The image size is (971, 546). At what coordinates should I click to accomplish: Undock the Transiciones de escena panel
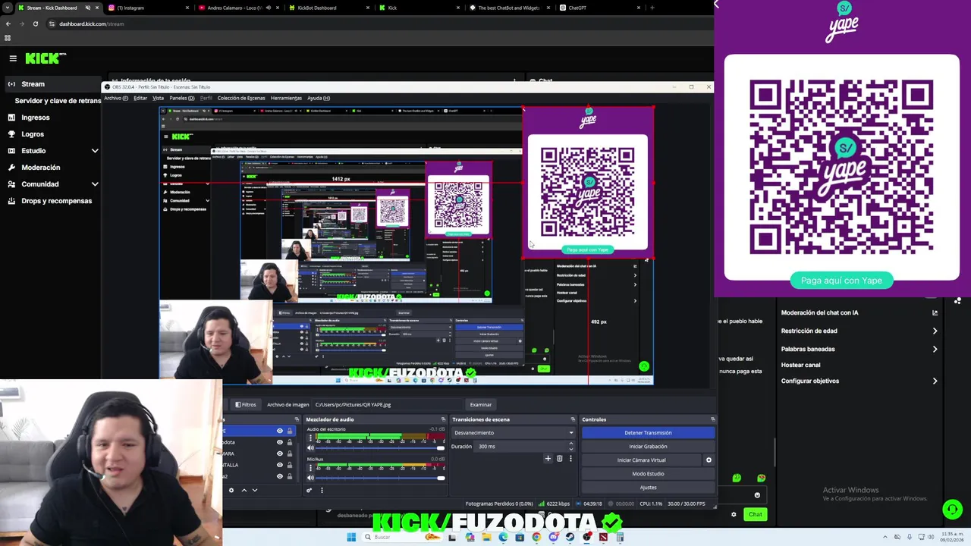[573, 419]
